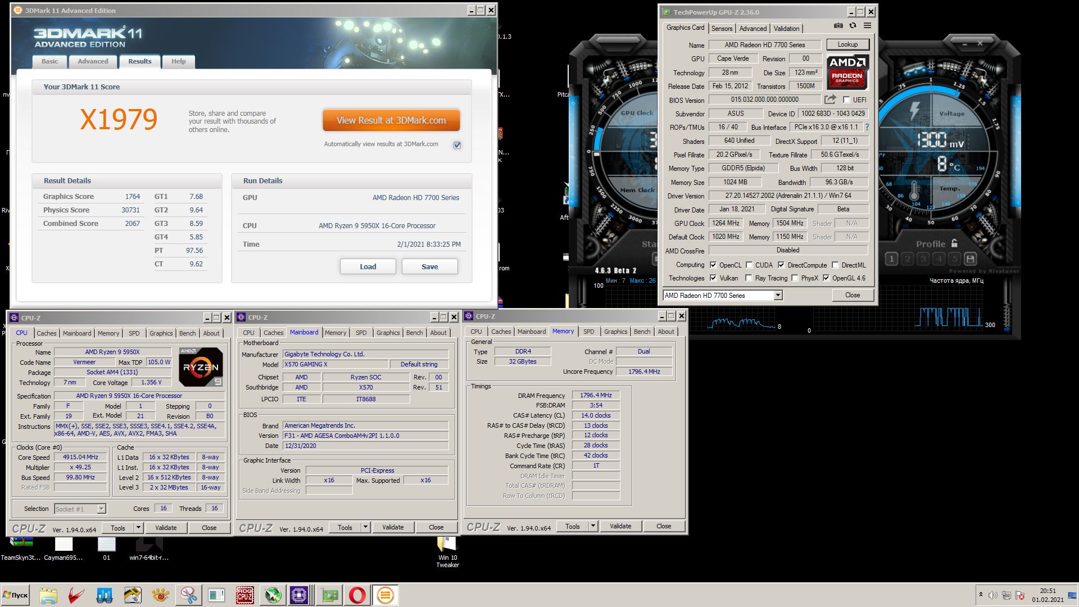Expand Tools arrow in CPU-Z CPU window
The height and width of the screenshot is (607, 1079).
(139, 528)
